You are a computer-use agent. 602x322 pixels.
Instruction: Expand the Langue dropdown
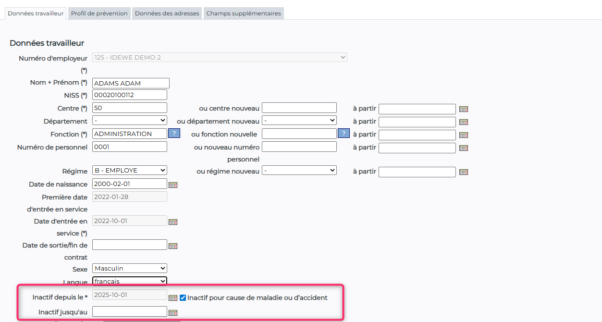click(x=130, y=281)
